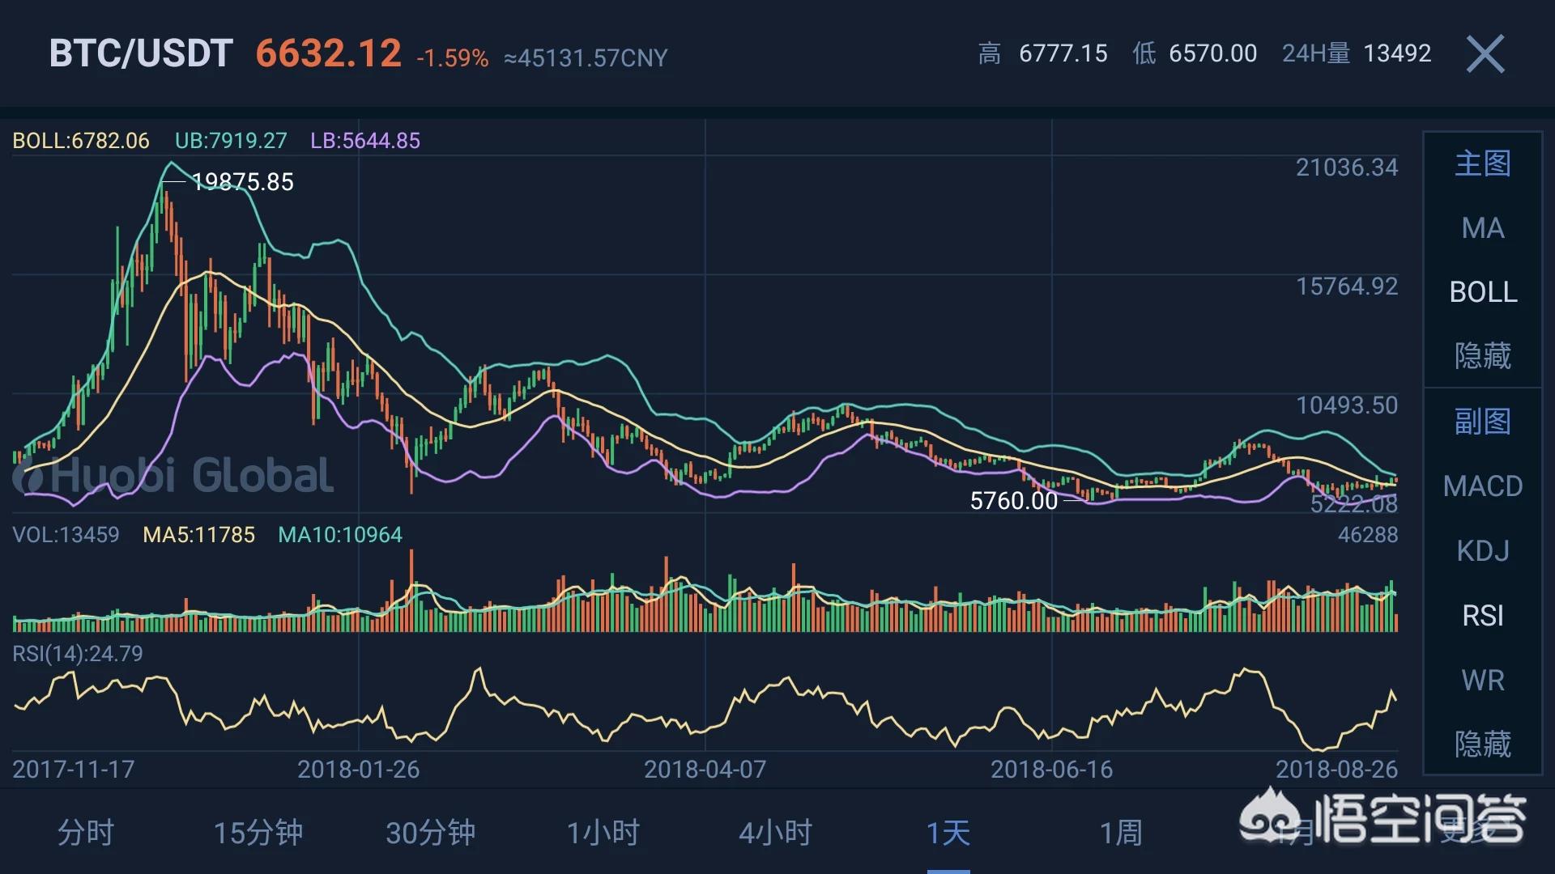Select MA main chart indicator
Viewport: 1555px width, 874px height.
pos(1483,228)
